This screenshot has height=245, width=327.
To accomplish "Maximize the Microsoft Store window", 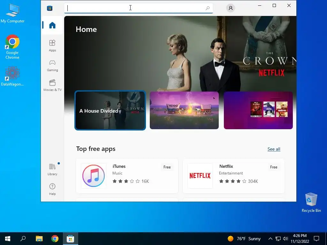I will point(274,6).
